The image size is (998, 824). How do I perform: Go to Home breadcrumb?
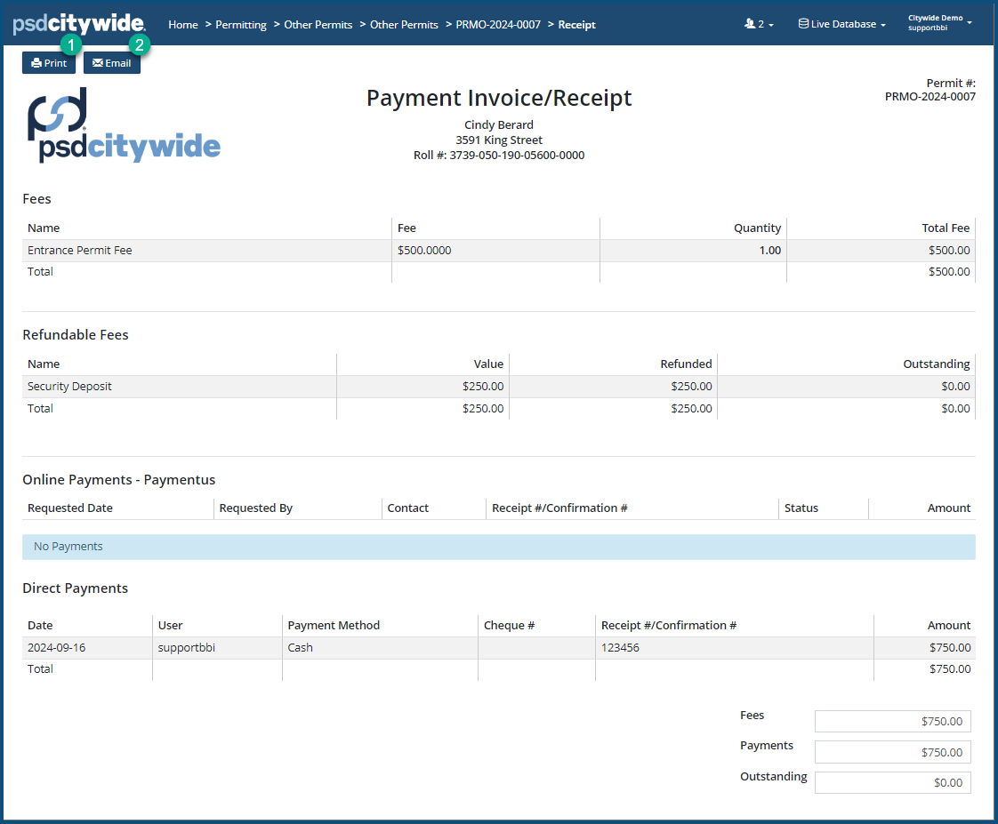pos(183,25)
